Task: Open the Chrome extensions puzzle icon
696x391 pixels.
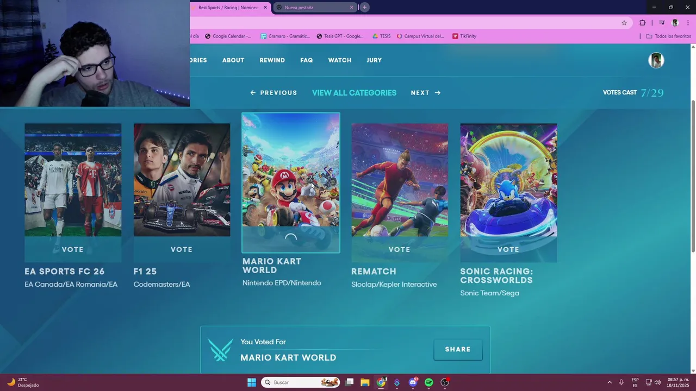Action: click(642, 23)
